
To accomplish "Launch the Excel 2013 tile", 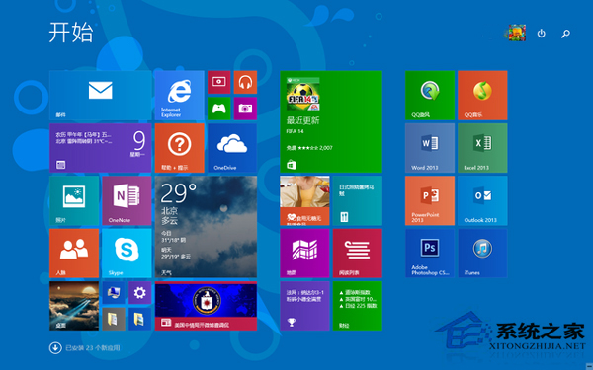I will coord(482,148).
